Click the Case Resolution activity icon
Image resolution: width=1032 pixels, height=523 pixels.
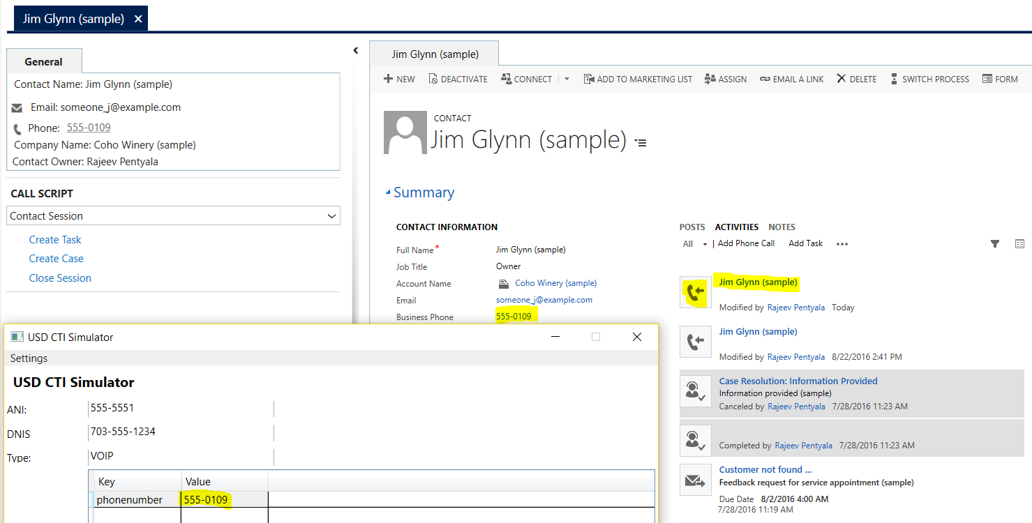(695, 391)
